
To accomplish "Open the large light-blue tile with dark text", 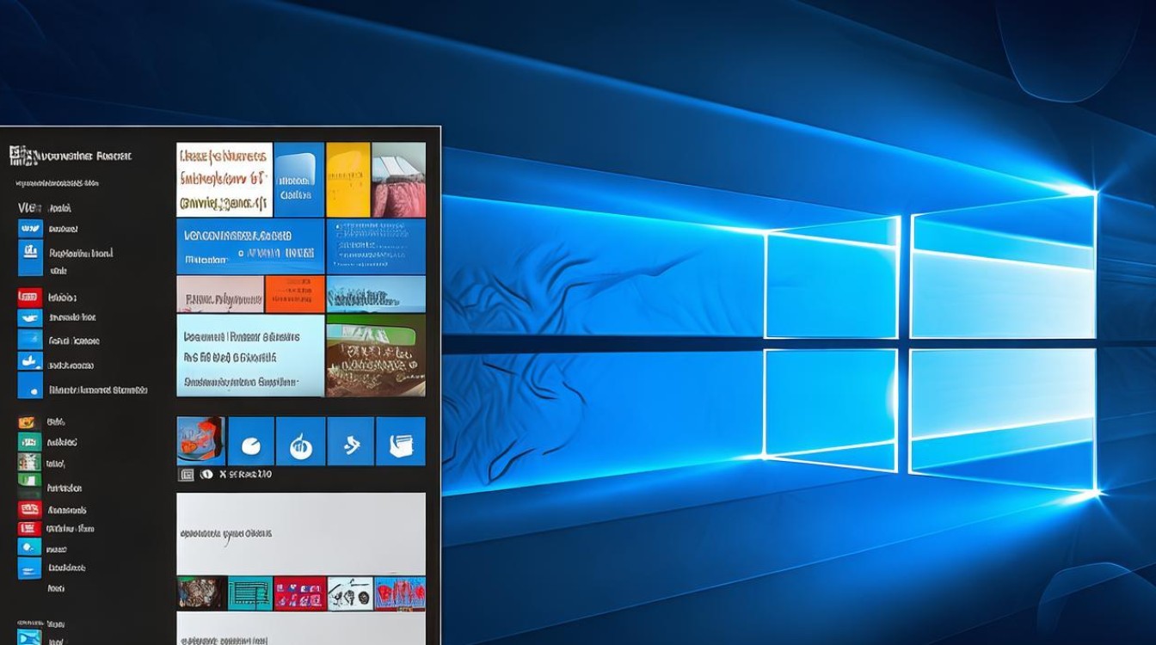I will [250, 355].
